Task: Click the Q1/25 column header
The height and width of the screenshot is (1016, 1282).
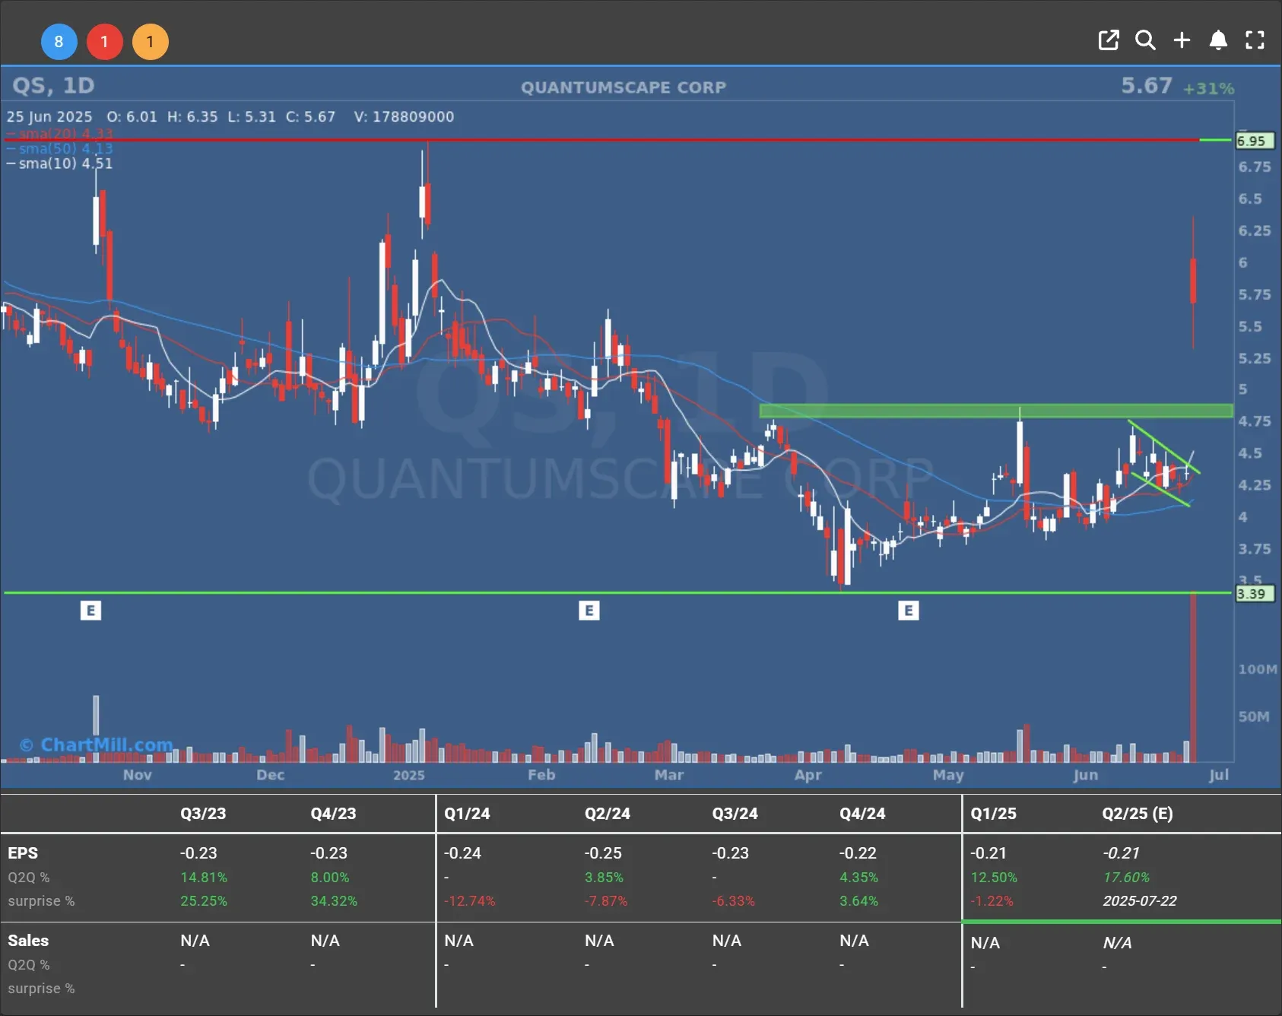Action: 993,813
